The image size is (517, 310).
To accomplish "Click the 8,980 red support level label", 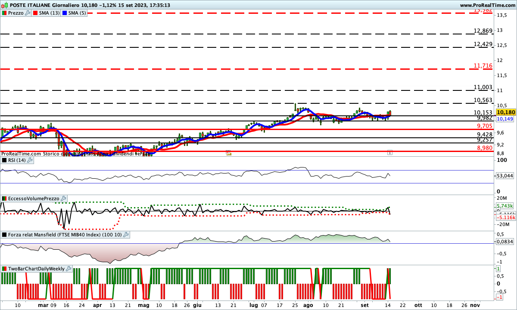I will click(x=485, y=148).
